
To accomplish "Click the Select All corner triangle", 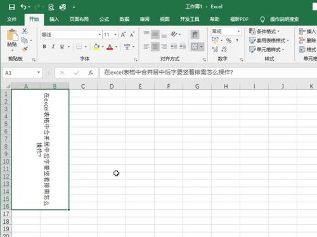I will pos(8,86).
